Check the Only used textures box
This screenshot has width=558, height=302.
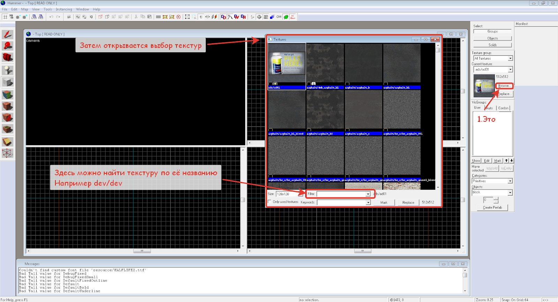click(270, 202)
